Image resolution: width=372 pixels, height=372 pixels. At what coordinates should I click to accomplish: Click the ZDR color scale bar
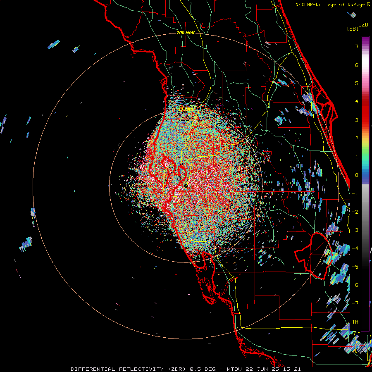(x=365, y=184)
